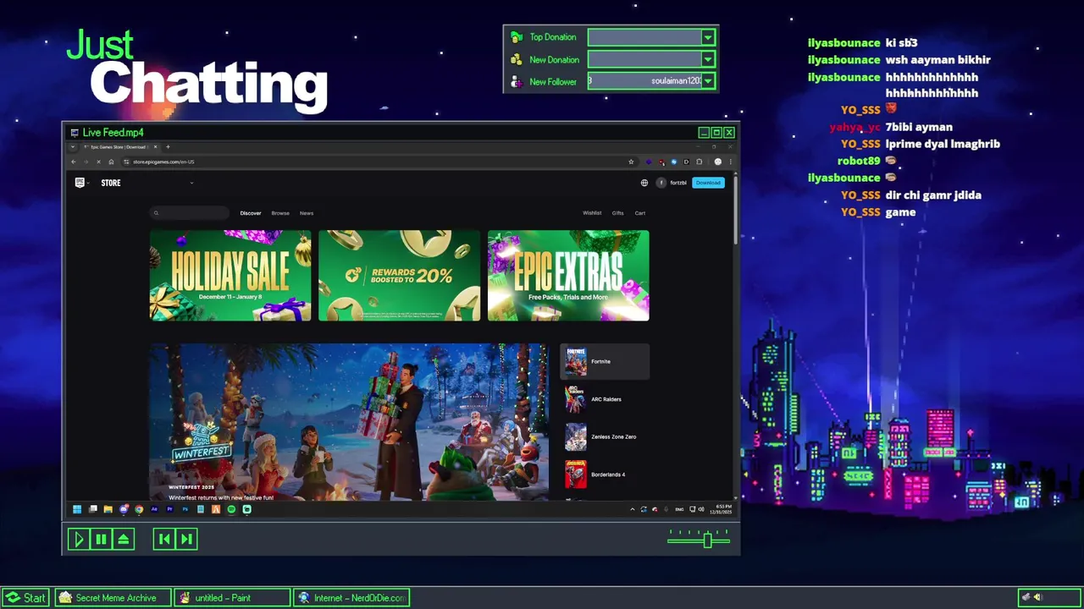The image size is (1084, 609).
Task: Stop page loading with X button
Action: coord(98,162)
